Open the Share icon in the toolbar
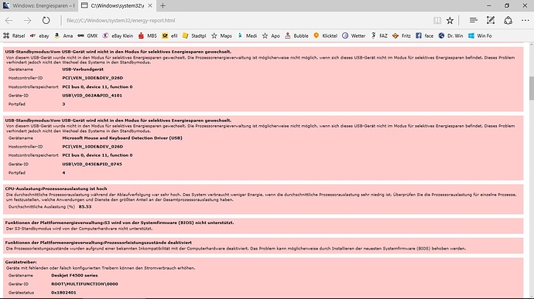The height and width of the screenshot is (299, 534). coord(508,20)
